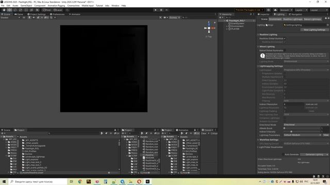Viewport: 330px width, 185px height.
Task: Toggle Local handle rotation button
Action: [58, 10]
